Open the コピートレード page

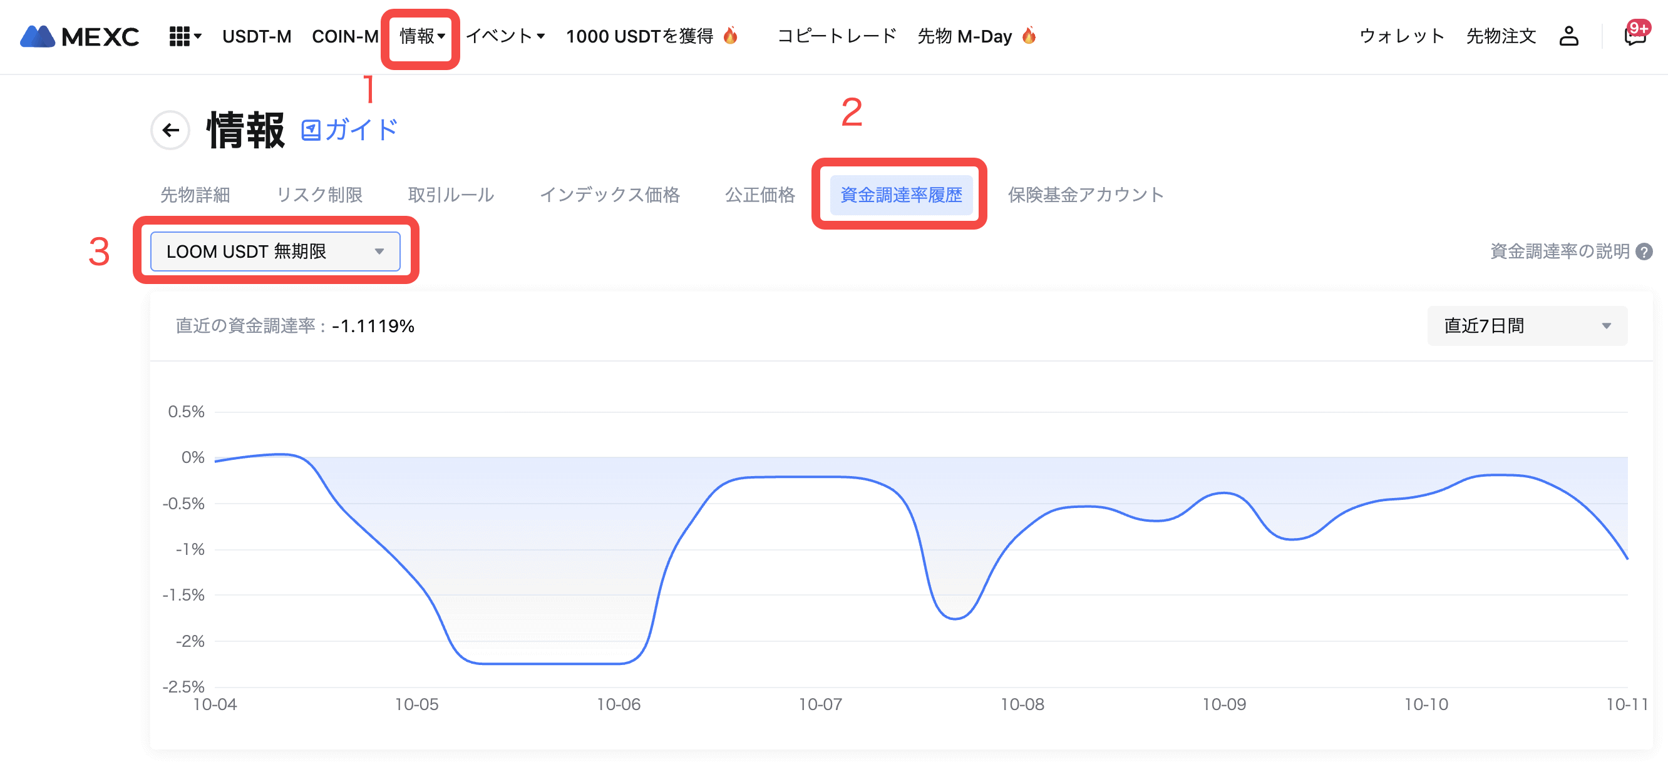click(x=836, y=36)
